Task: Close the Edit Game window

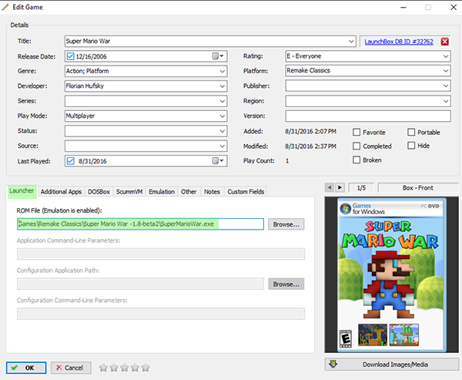Action: pos(454,7)
